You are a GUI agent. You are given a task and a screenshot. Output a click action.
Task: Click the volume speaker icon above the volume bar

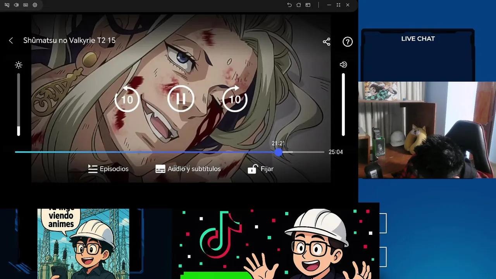[x=343, y=65]
